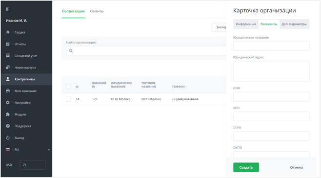Switch to Организации tab
The height and width of the screenshot is (178, 321).
(x=73, y=11)
